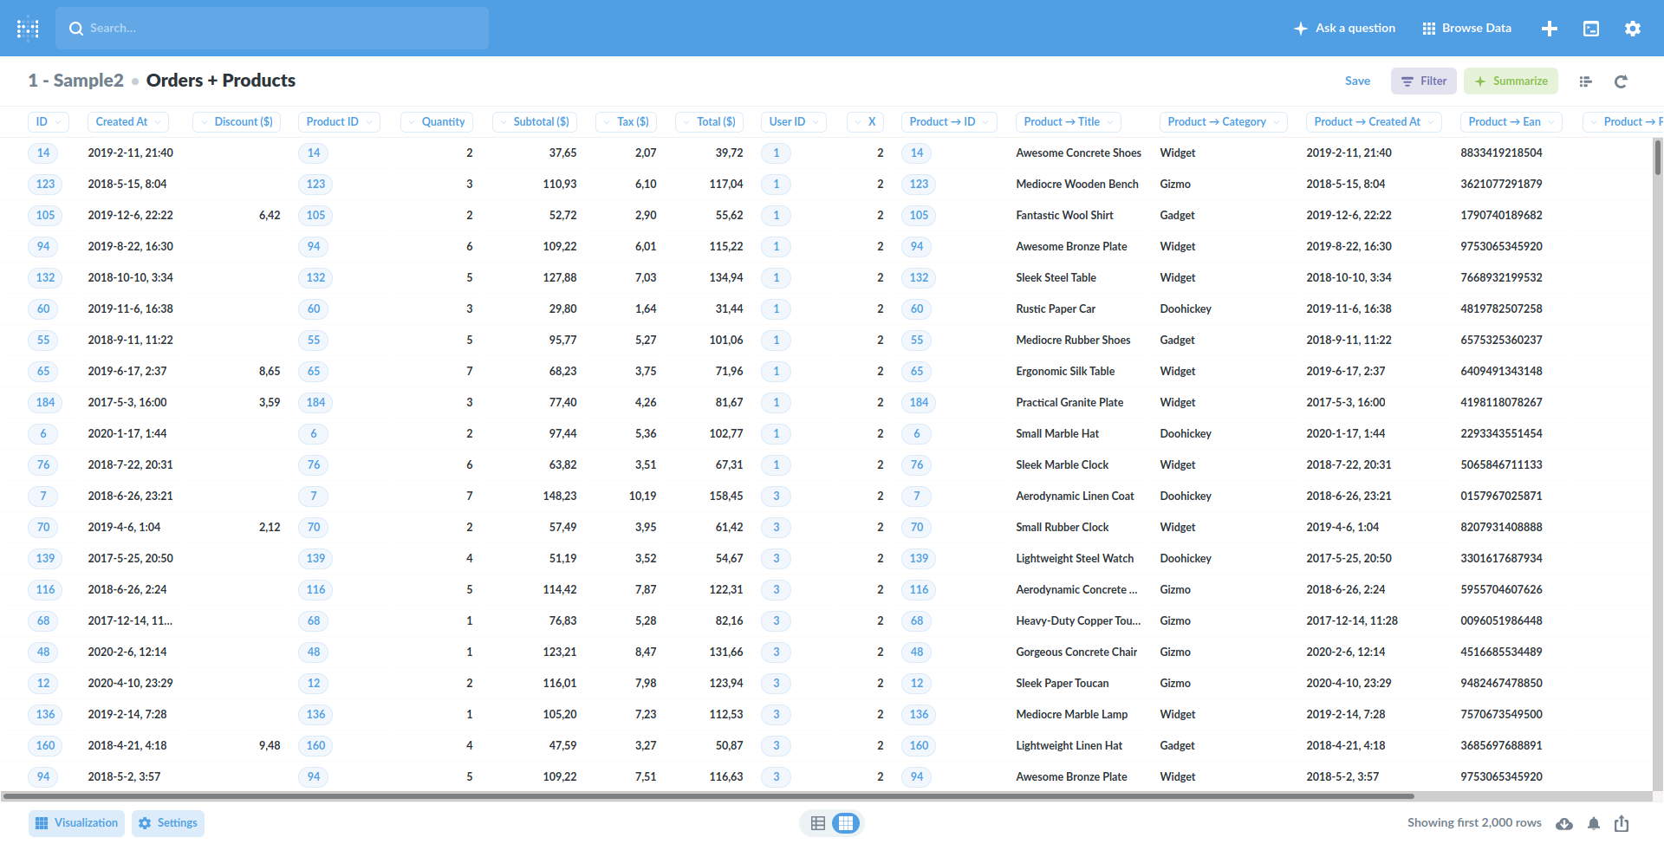Click the Search field
This screenshot has width=1664, height=844.
271,28
